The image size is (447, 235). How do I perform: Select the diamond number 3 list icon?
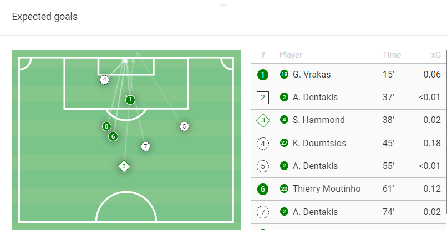pos(263,120)
